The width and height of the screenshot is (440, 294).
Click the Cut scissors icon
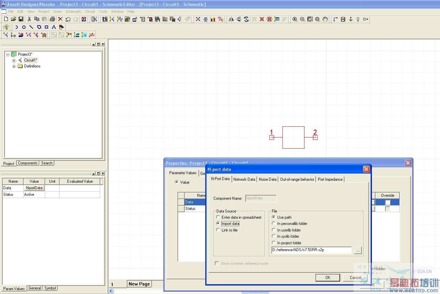[29, 19]
